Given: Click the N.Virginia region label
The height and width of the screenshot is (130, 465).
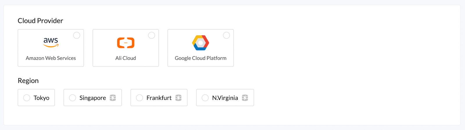Looking at the screenshot, I should click(225, 98).
